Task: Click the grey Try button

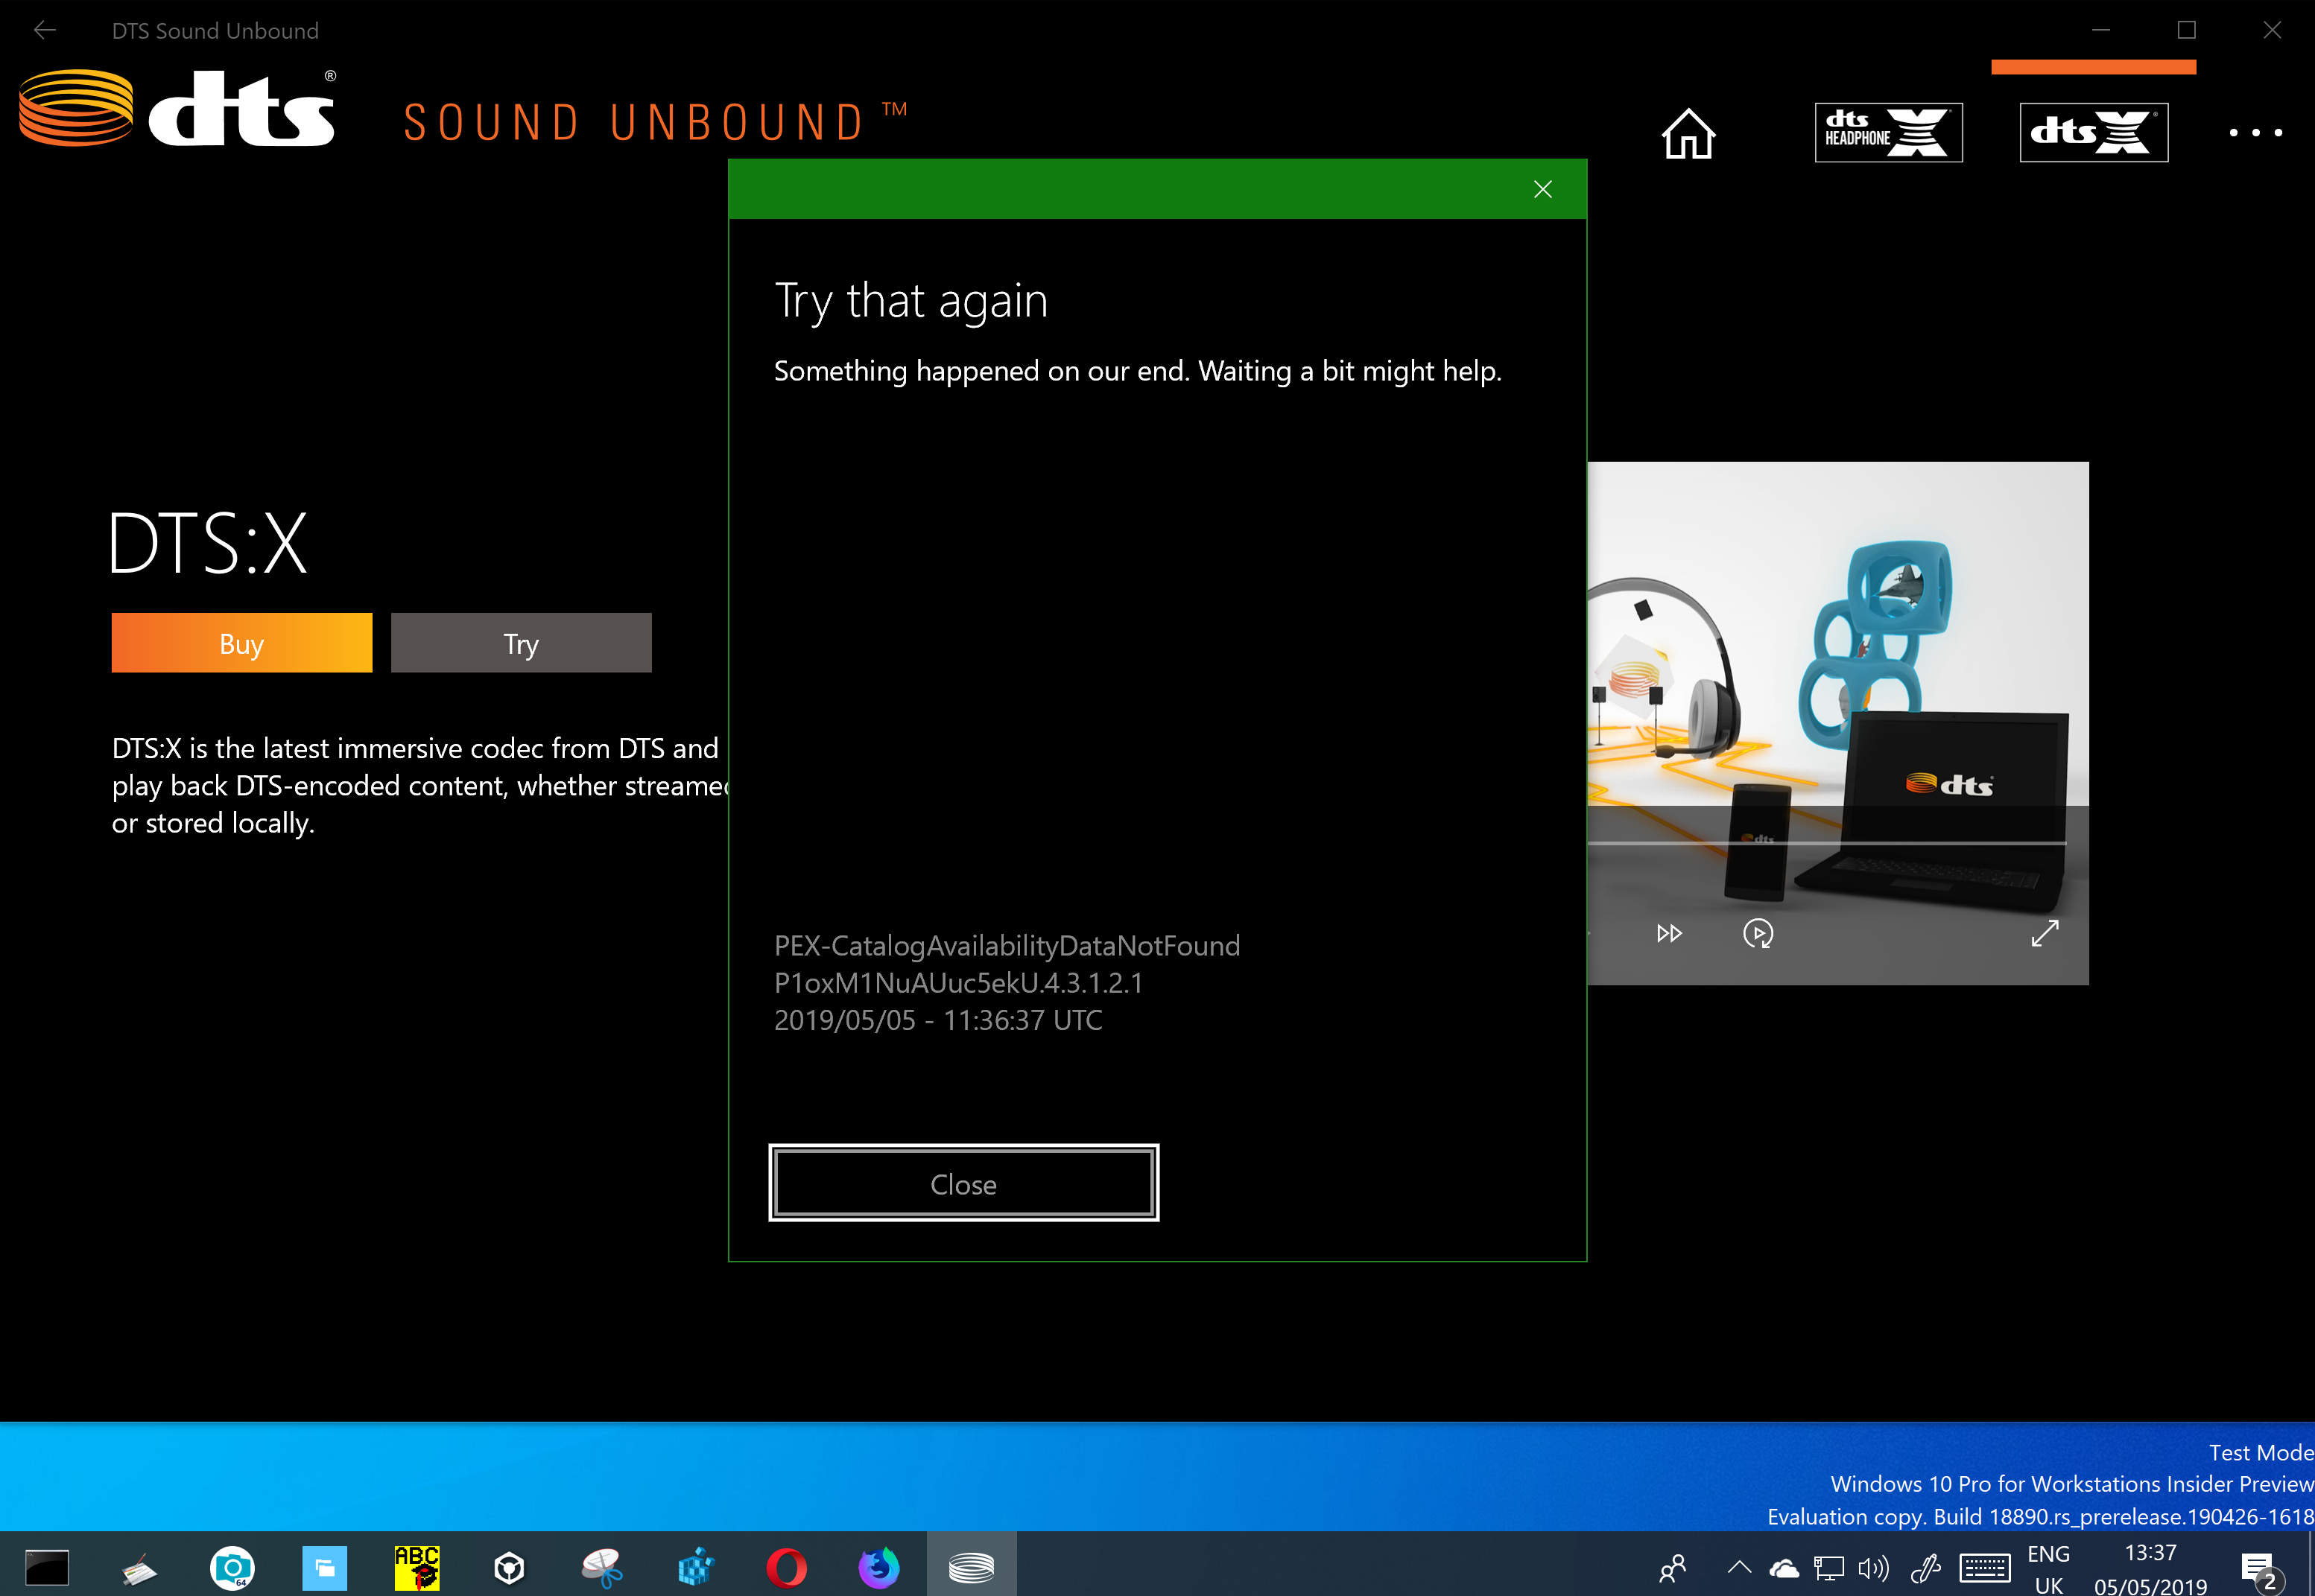Action: (x=520, y=643)
